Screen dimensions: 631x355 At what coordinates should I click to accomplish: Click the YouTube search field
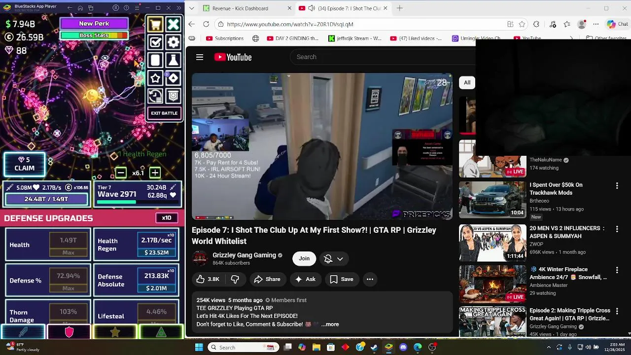pyautogui.click(x=383, y=57)
